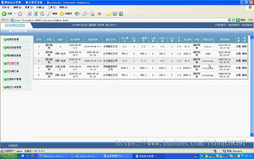254x159 pixels.
Task: Click the 国际航线 type cell
Action: point(49,68)
